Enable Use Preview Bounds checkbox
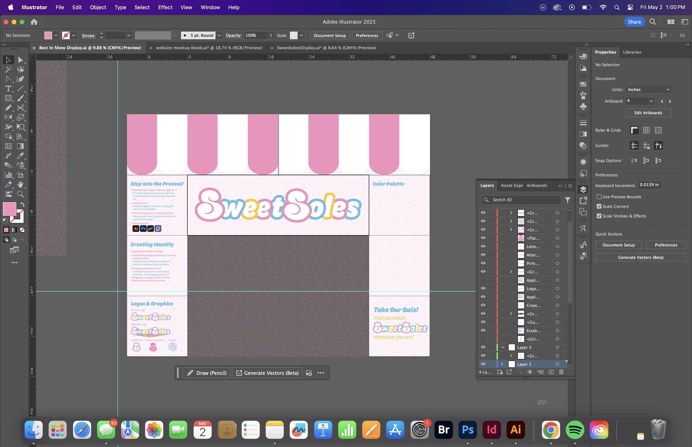Viewport: 692px width, 447px height. (x=599, y=197)
